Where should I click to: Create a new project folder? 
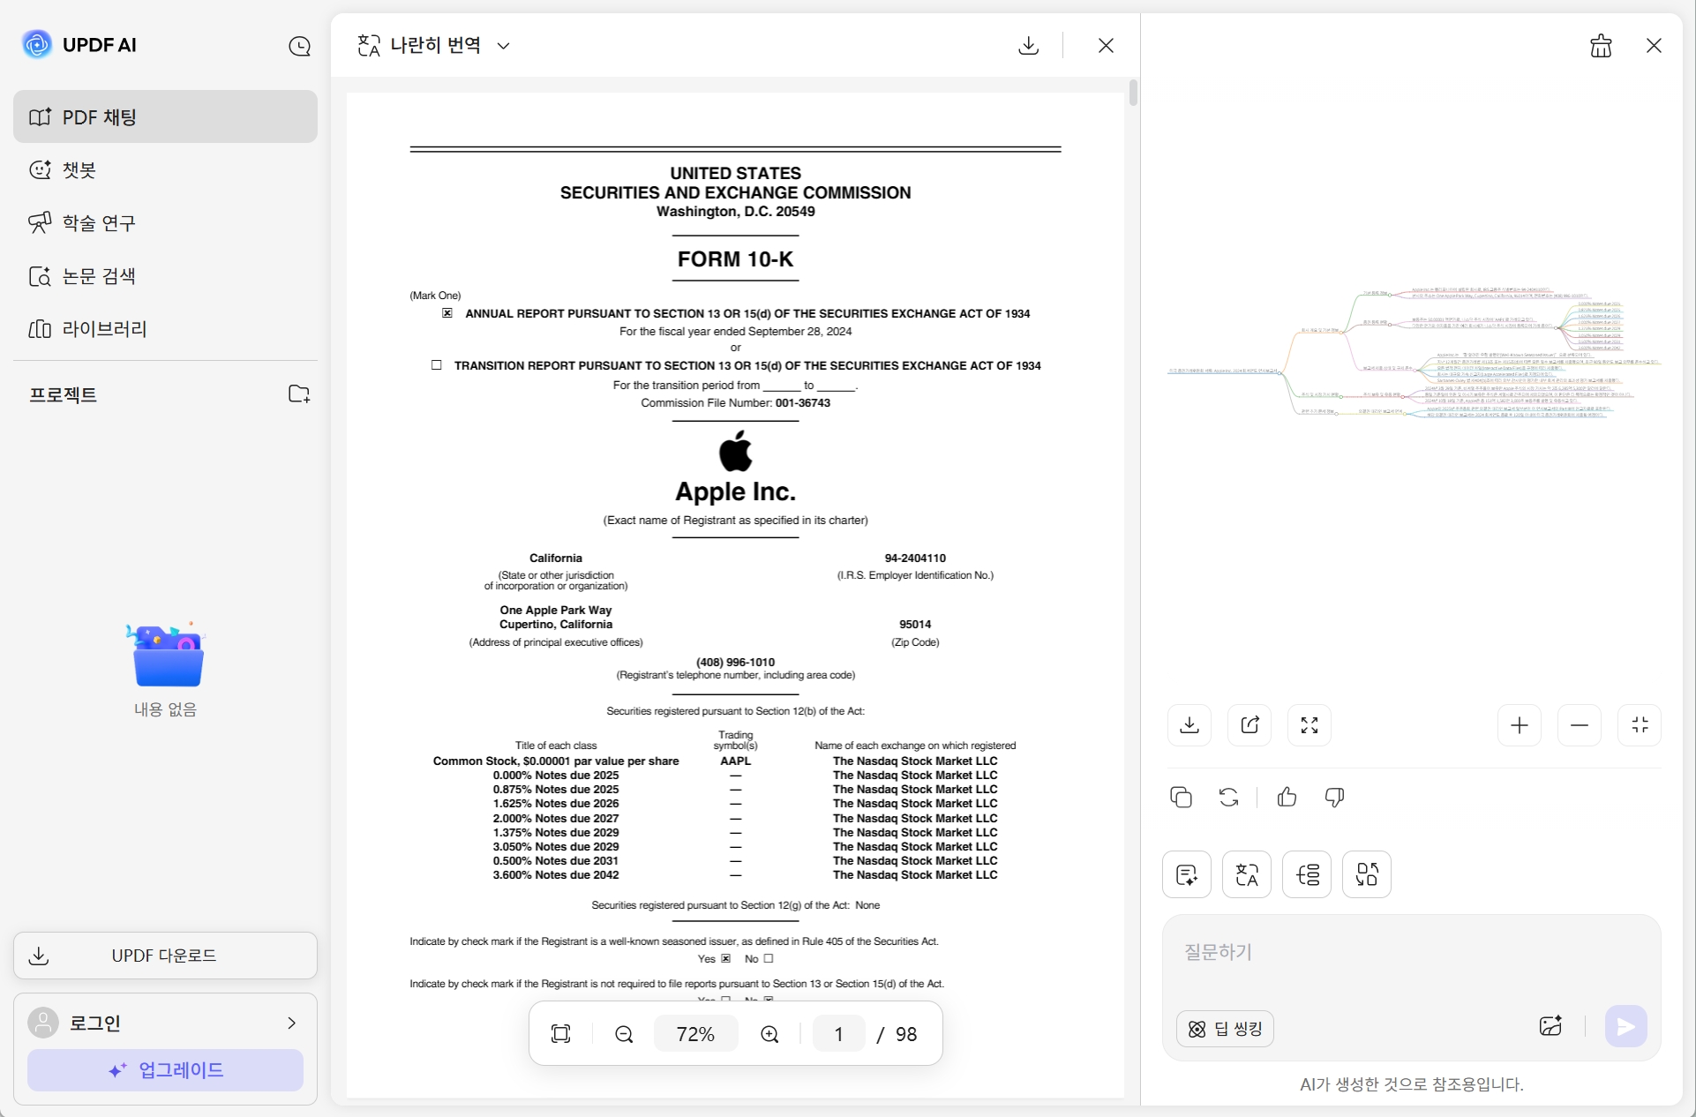click(299, 394)
